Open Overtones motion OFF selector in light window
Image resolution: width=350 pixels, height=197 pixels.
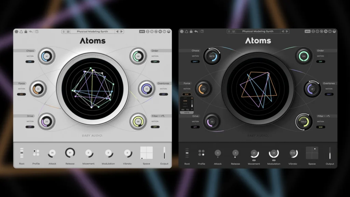point(163,94)
